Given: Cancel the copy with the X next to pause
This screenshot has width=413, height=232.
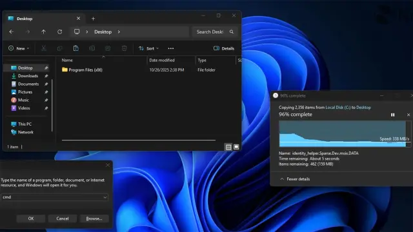Looking at the screenshot, I should 408,115.
